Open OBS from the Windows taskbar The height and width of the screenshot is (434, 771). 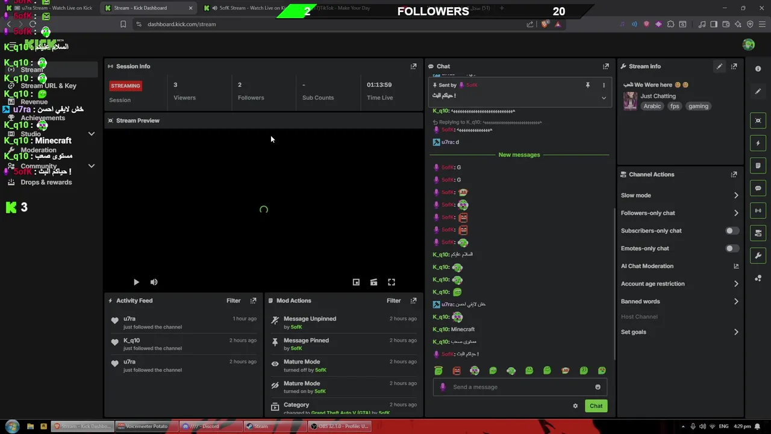tap(339, 426)
